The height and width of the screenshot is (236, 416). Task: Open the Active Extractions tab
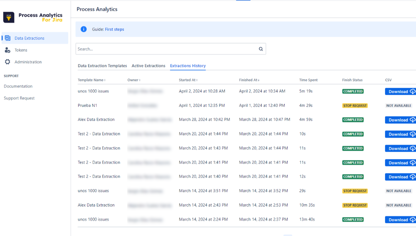pyautogui.click(x=148, y=66)
